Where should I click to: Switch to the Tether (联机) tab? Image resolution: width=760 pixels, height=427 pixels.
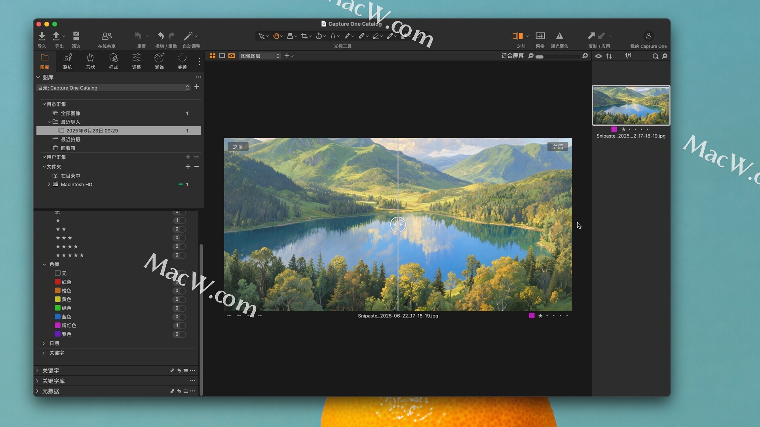pyautogui.click(x=68, y=61)
